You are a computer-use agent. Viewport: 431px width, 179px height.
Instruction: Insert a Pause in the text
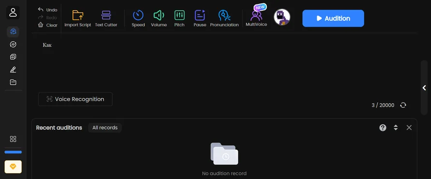click(x=200, y=18)
